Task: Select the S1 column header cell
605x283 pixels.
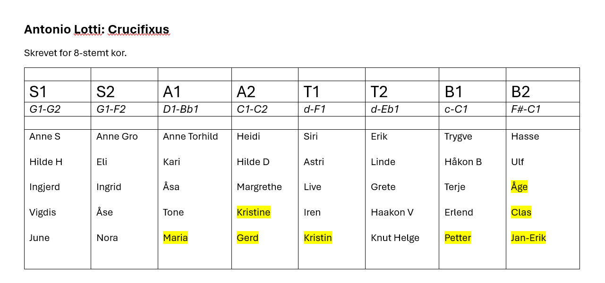Action: click(58, 92)
